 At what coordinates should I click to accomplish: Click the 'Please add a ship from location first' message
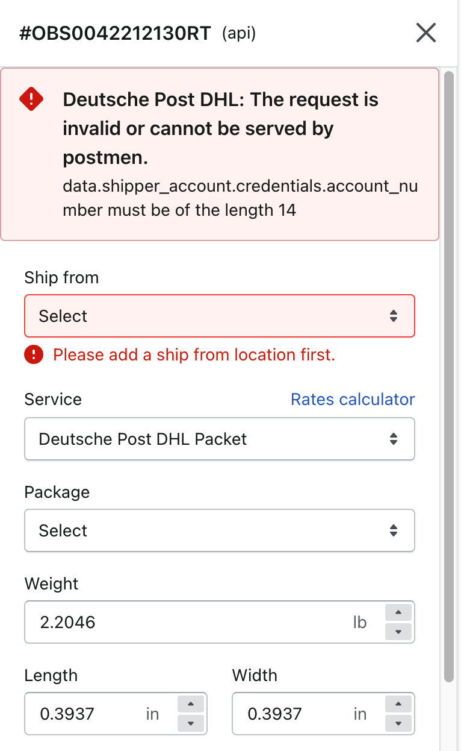pyautogui.click(x=194, y=355)
